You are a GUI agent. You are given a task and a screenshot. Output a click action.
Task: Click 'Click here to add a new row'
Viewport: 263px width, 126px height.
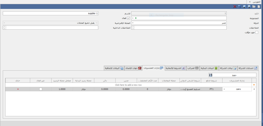(x=128, y=85)
